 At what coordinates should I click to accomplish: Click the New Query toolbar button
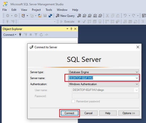[65, 16]
